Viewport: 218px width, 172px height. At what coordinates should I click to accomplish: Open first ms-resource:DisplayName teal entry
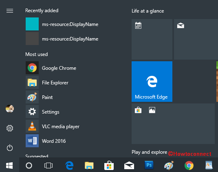coord(62,24)
